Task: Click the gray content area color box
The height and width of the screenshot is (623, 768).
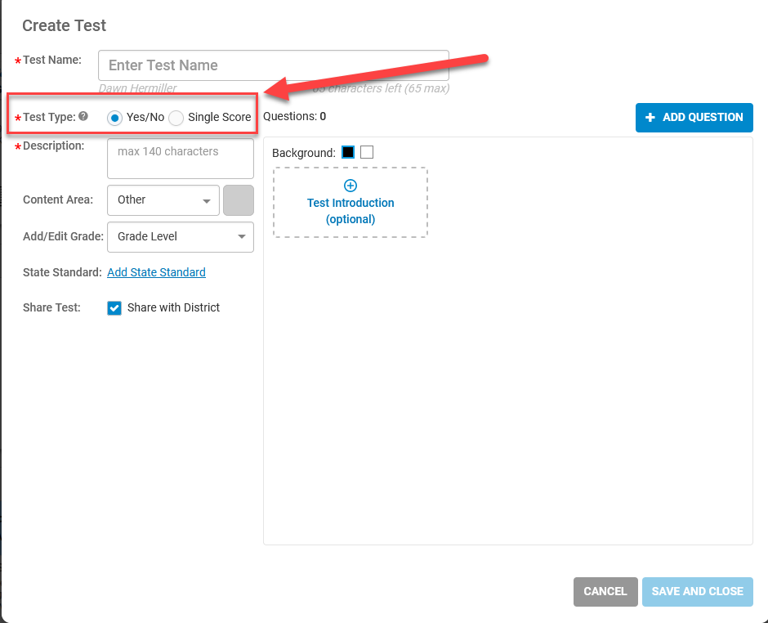Action: pos(239,200)
